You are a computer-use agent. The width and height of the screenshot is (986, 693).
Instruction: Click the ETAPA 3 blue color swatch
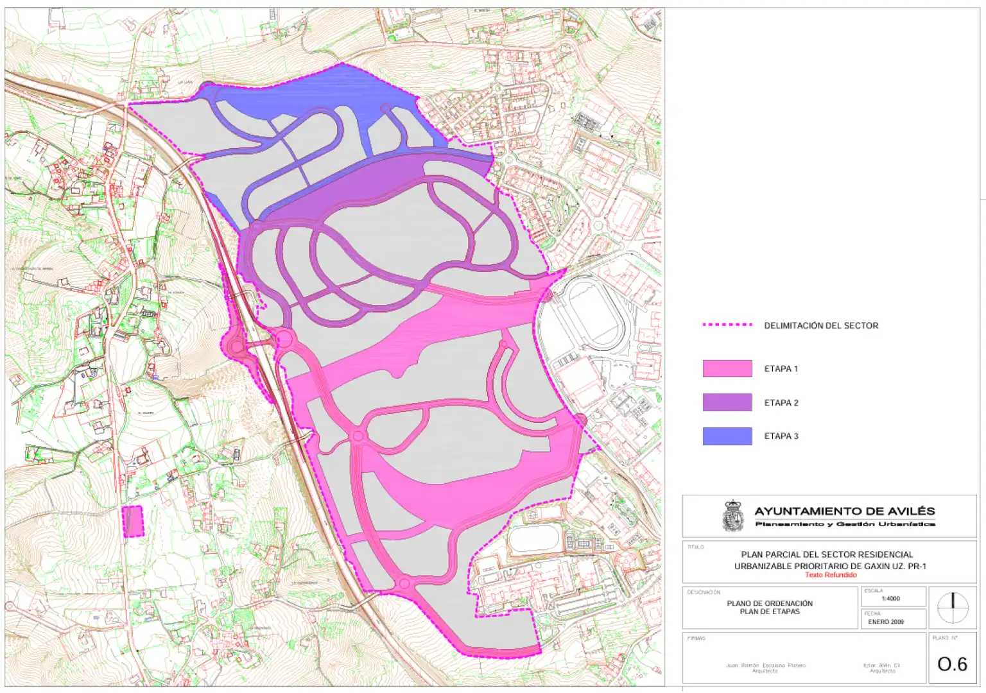(x=727, y=436)
